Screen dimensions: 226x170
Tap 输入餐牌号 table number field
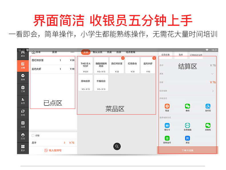point(53,150)
